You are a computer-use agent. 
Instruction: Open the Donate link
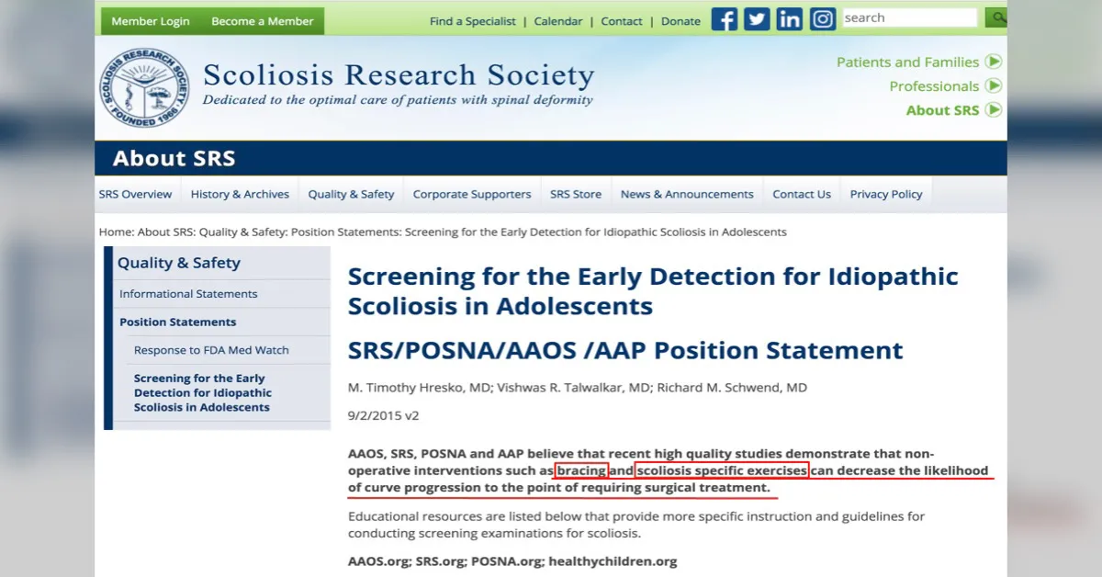(680, 21)
